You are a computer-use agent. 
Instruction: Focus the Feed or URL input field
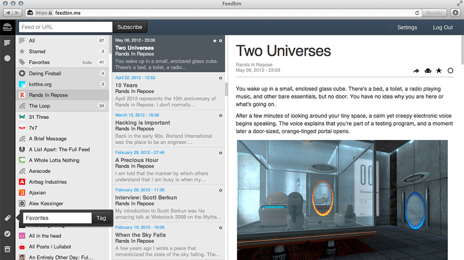[66, 27]
